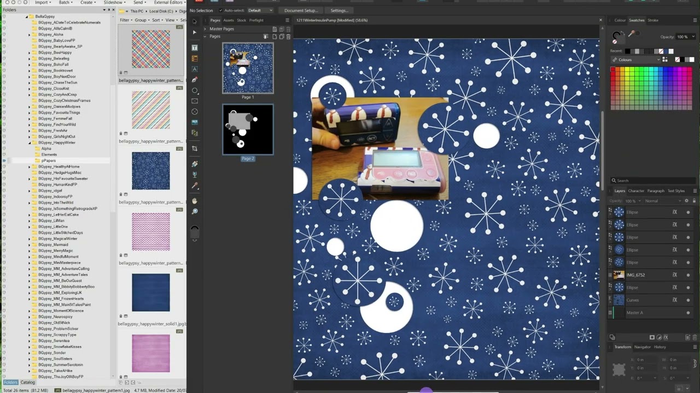
Task: Select the Picture Frame Rectangle tool
Action: click(195, 101)
